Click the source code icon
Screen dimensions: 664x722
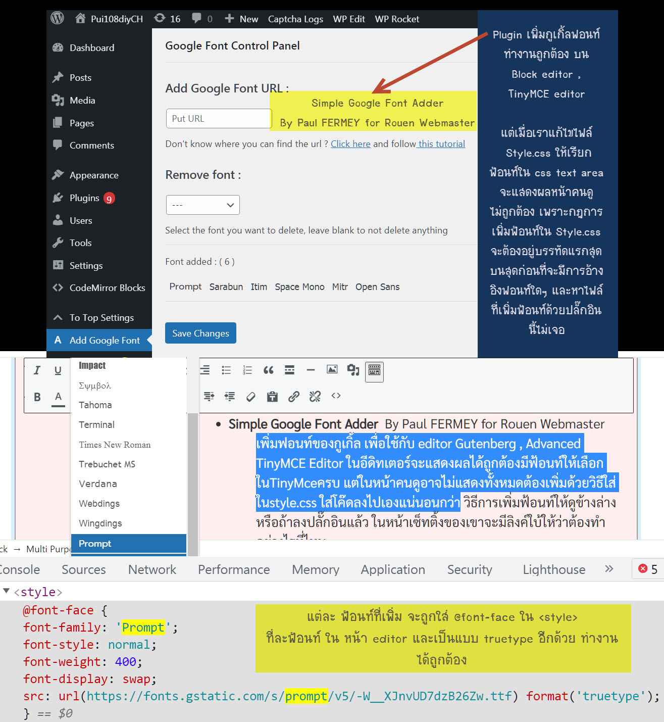coord(336,396)
